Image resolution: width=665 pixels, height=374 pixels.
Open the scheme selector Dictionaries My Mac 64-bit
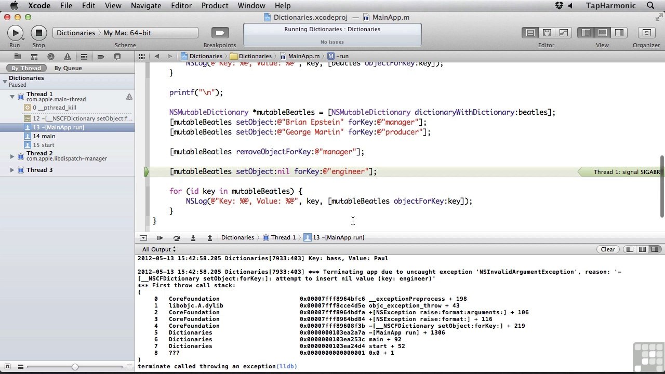pos(125,33)
